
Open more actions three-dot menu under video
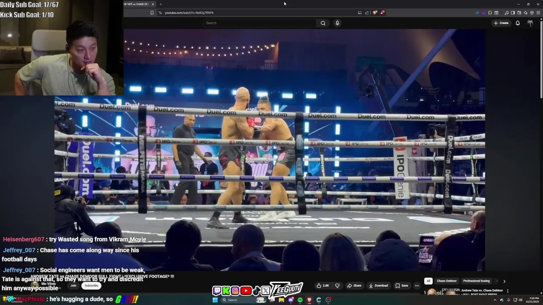[417, 286]
